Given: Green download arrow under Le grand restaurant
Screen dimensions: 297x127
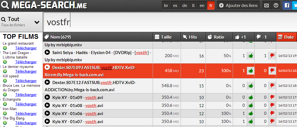Looking at the screenshot, I should coord(5,48).
